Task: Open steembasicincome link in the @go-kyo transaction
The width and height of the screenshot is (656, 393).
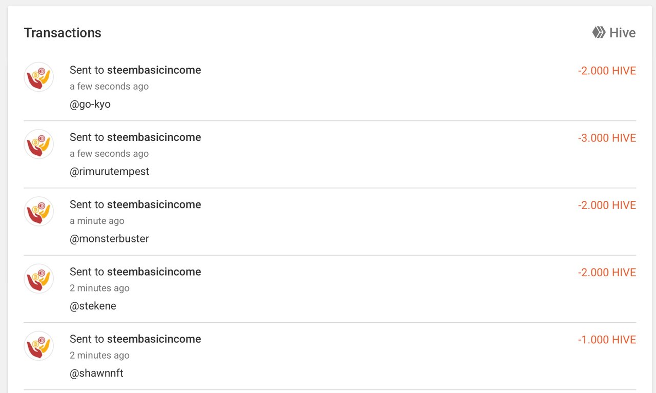Action: pyautogui.click(x=154, y=70)
